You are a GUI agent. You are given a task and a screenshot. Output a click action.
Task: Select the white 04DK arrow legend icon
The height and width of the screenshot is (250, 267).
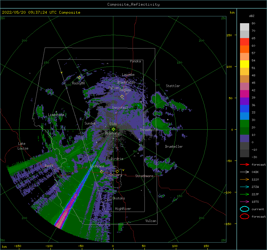(244, 172)
